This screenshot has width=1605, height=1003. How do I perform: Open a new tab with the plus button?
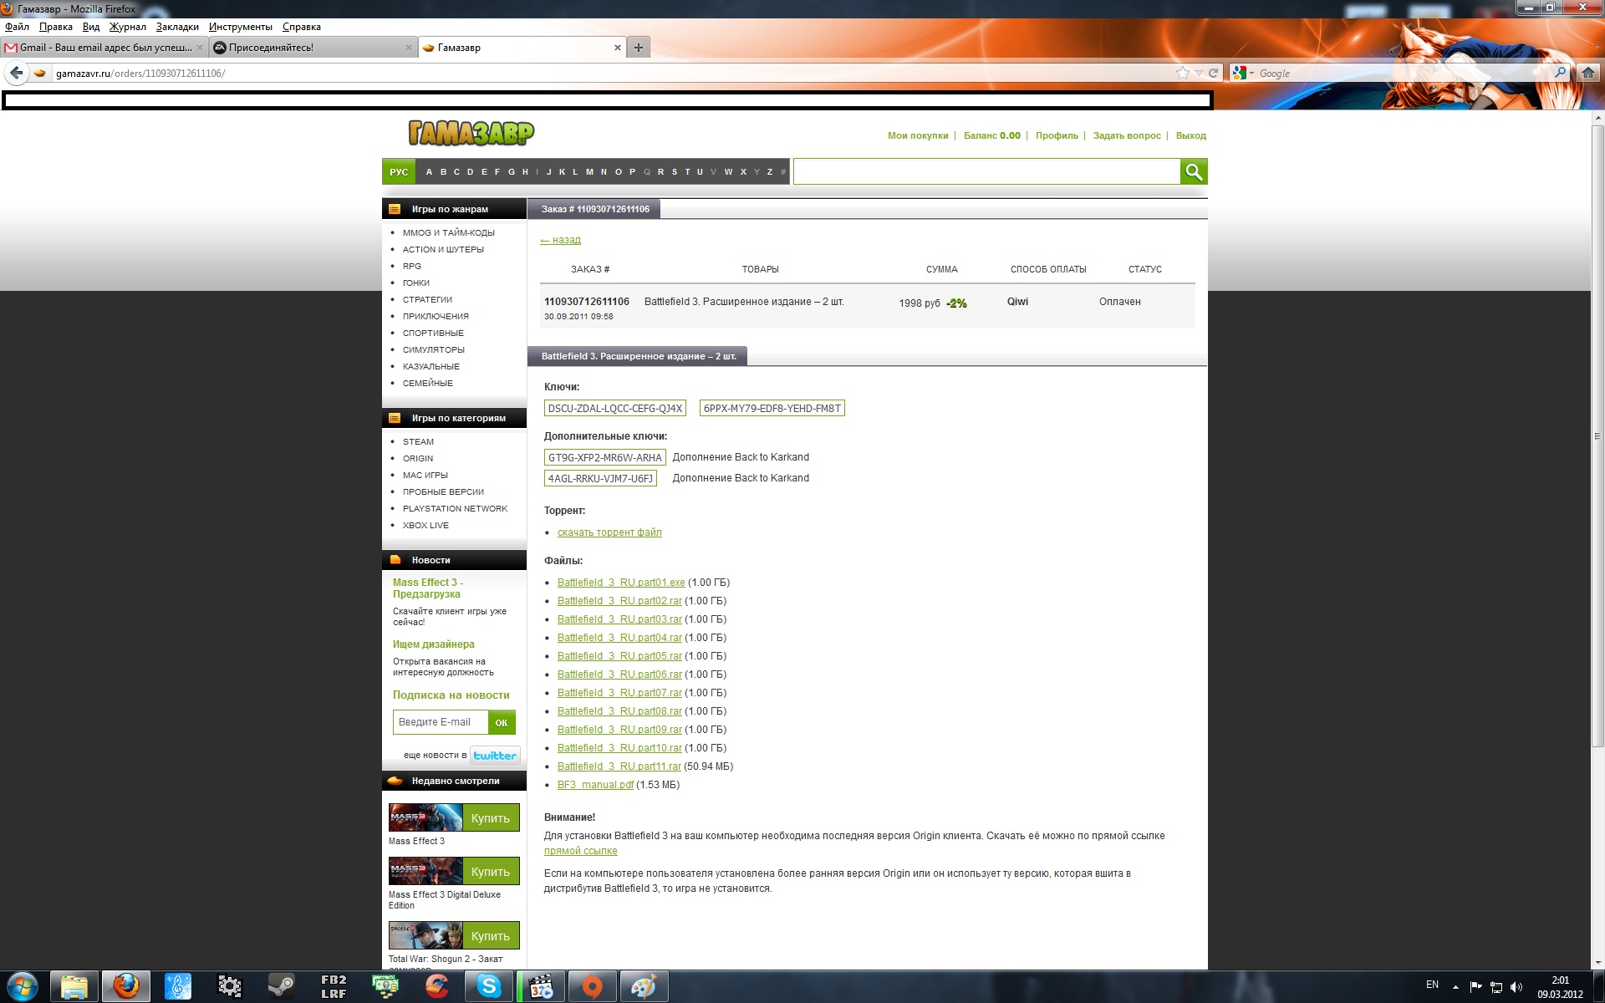639,48
